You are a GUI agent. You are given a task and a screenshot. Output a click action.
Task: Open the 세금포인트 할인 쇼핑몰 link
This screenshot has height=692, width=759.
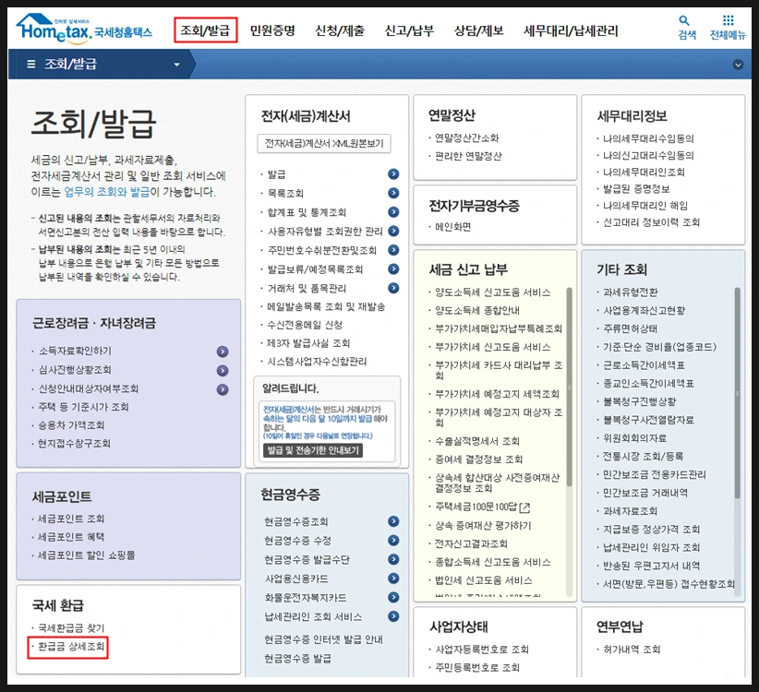click(86, 555)
